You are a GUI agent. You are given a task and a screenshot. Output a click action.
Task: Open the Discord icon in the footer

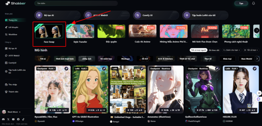pos(3,119)
